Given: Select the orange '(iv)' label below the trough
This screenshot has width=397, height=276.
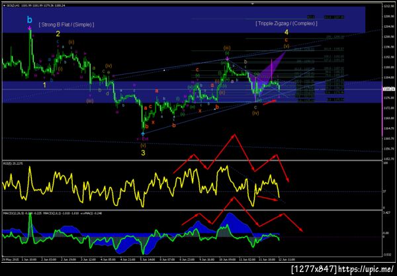Looking at the screenshot, I should [255, 113].
